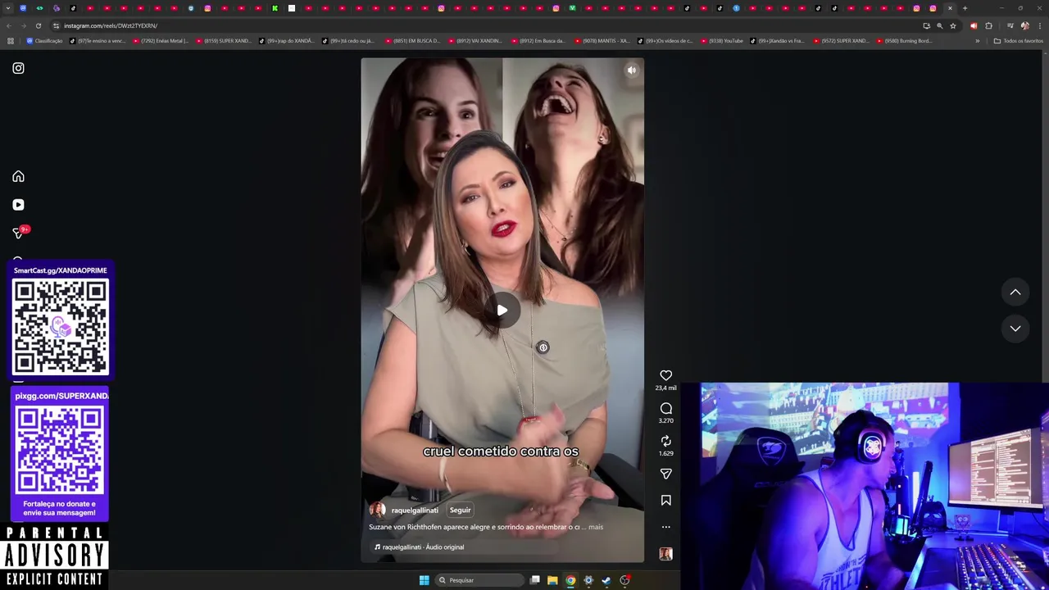Viewport: 1049px width, 590px height.
Task: Unmute the reel audio speaker icon
Action: coord(632,70)
